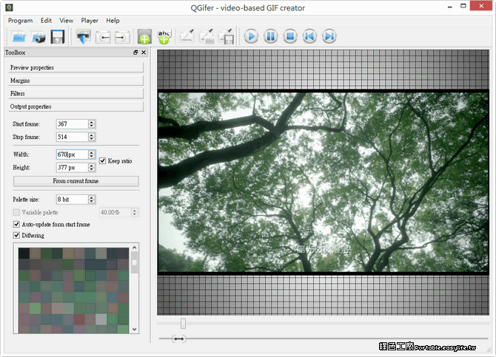Insert text object with abc plus icon
The height and width of the screenshot is (357, 496).
click(164, 37)
